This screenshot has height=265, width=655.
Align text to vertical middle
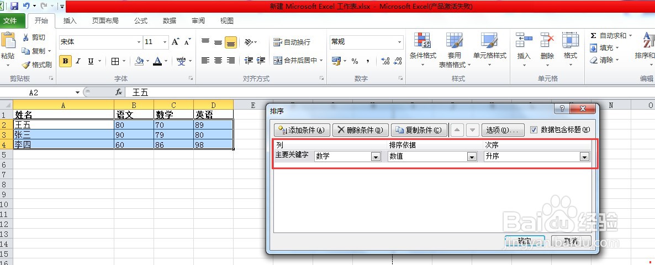coord(218,42)
